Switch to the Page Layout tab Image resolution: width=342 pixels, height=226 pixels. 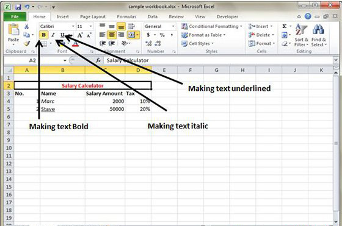click(93, 16)
